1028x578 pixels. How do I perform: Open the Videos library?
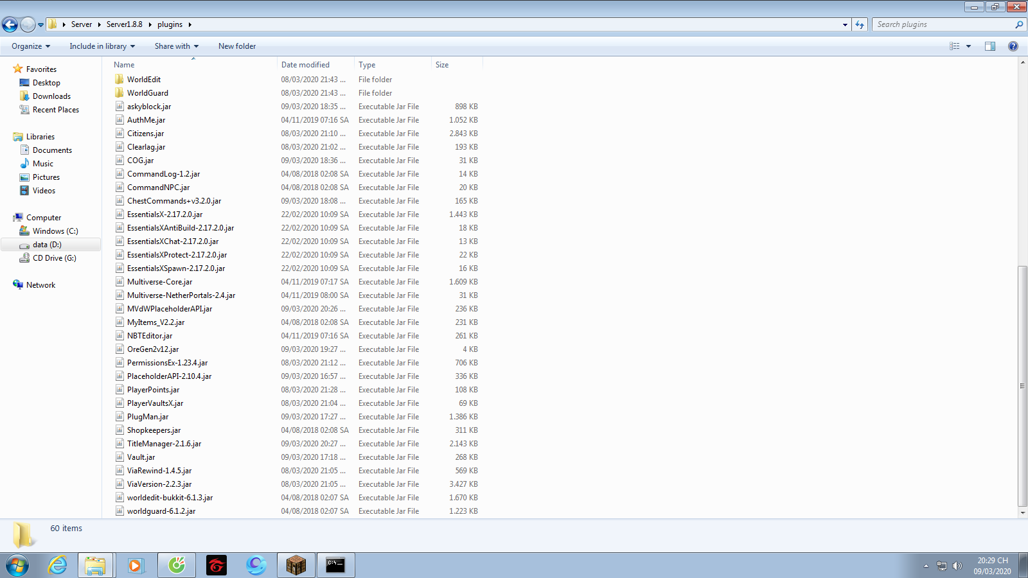tap(44, 191)
